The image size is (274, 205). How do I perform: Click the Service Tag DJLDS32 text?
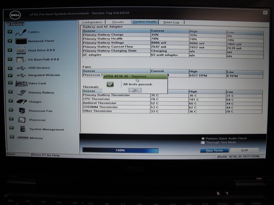click(111, 13)
